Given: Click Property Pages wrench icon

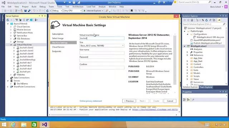Looking at the screenshot, I should (193, 100).
